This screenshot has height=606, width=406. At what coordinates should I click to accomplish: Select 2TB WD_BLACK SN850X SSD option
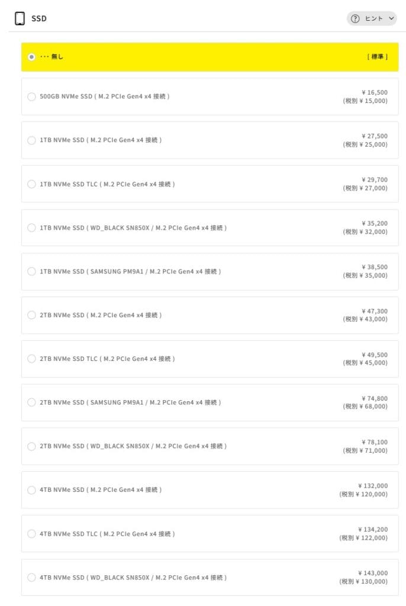32,446
